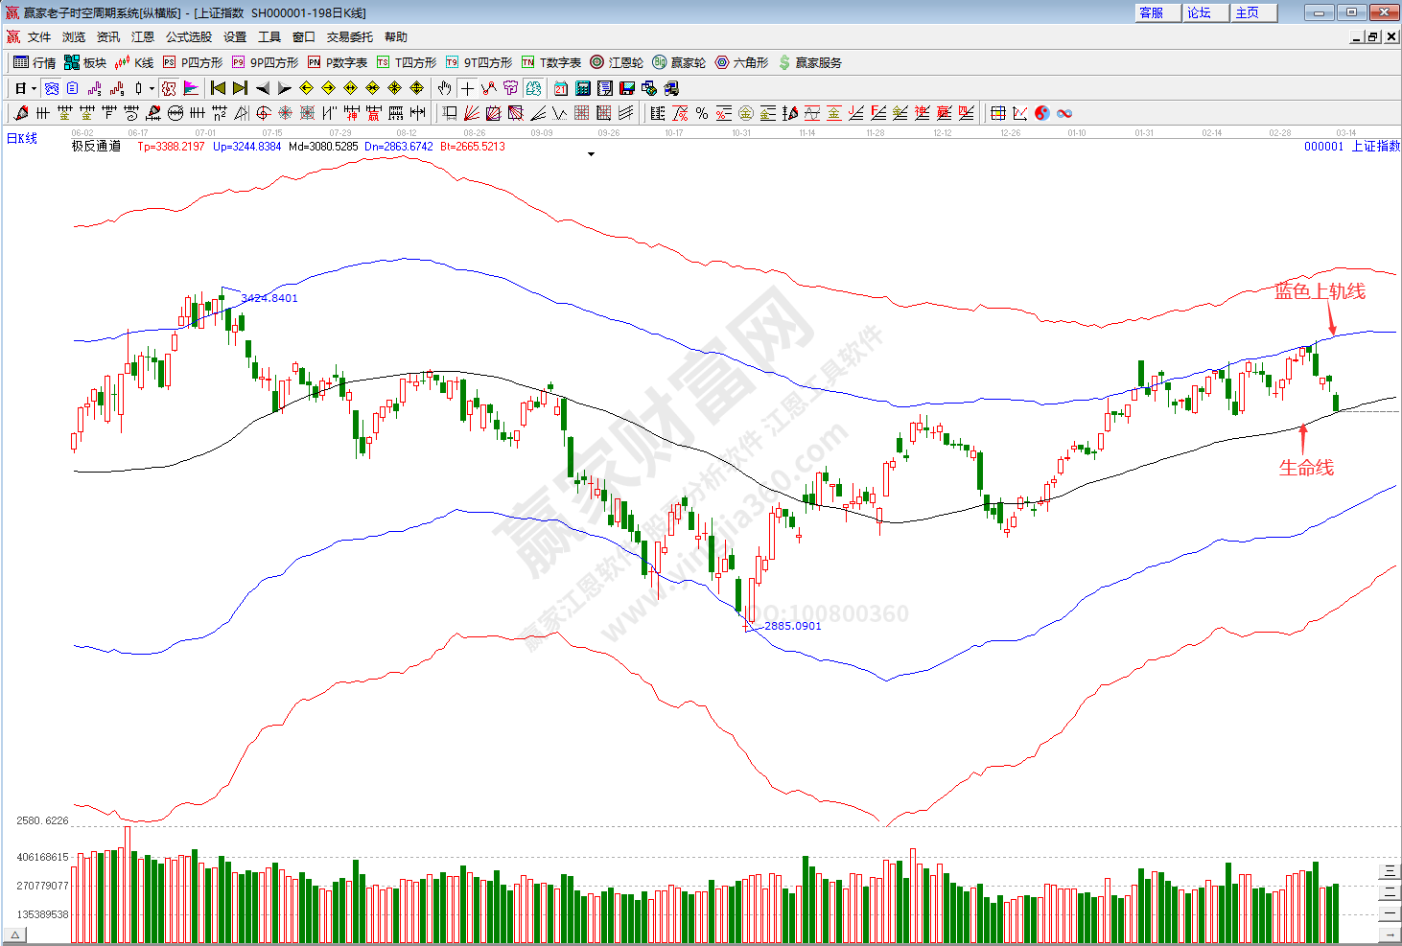Viewport: 1402px width, 946px height.
Task: Toggle the crosshair cursor mode
Action: (467, 88)
